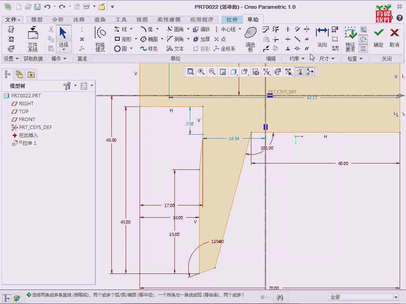Open the 文件系统 file system tool
Screen dimensions: 406x304
33,39
